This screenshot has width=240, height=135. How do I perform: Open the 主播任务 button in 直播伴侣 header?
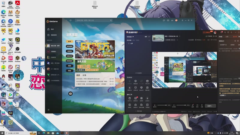click(x=206, y=32)
